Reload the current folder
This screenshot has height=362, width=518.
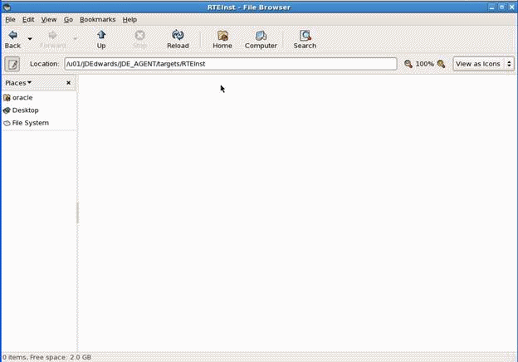(x=178, y=39)
